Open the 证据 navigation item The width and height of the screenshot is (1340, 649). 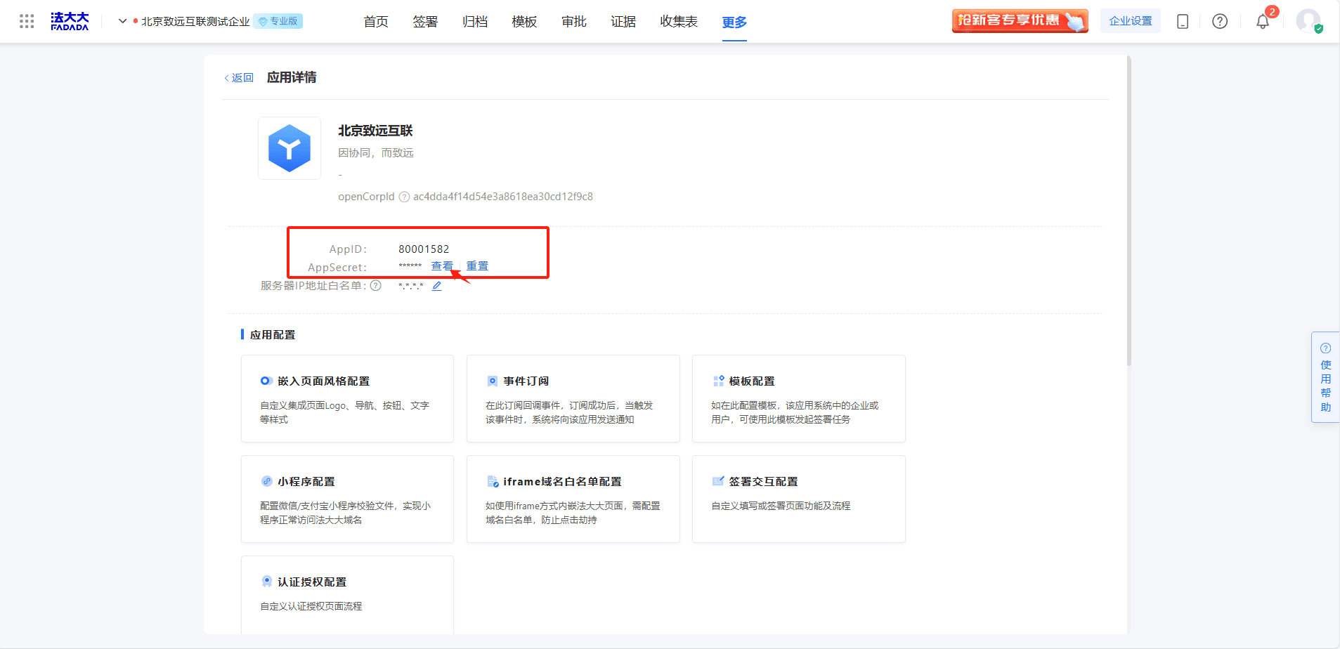[x=623, y=22]
